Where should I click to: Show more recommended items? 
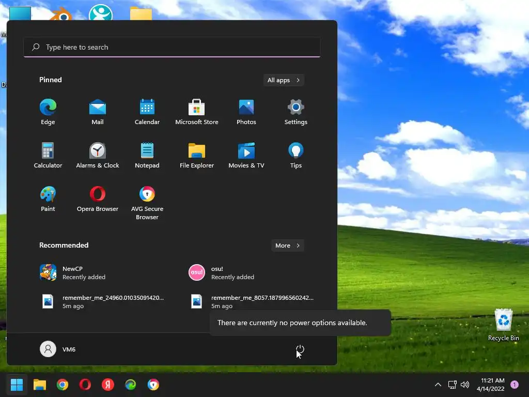pos(287,246)
